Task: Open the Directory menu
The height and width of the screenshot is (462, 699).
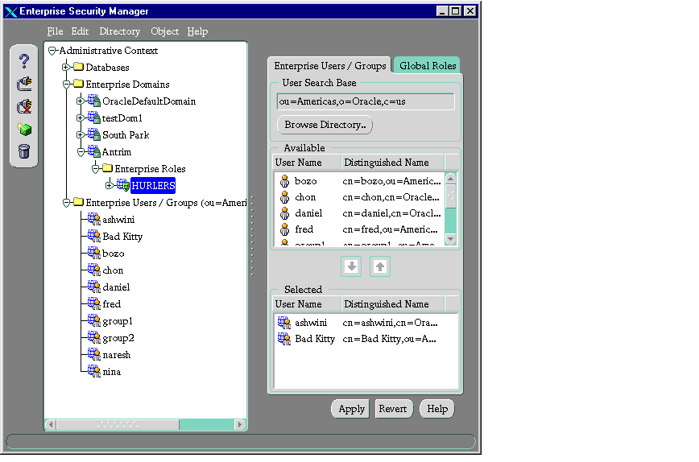Action: pos(119,31)
